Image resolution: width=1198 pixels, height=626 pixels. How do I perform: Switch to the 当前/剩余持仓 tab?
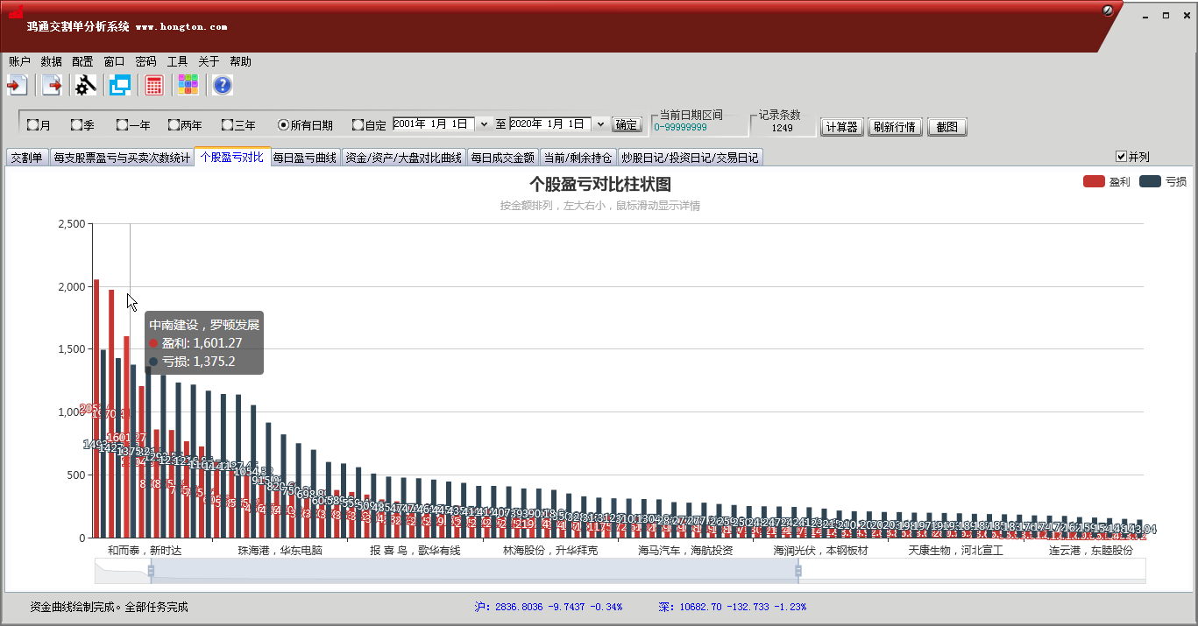click(577, 158)
